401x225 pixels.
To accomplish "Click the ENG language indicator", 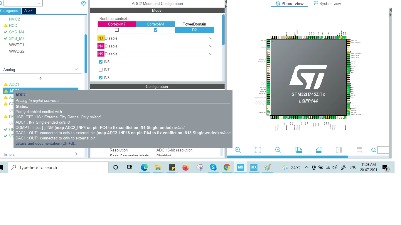I will click(353, 167).
